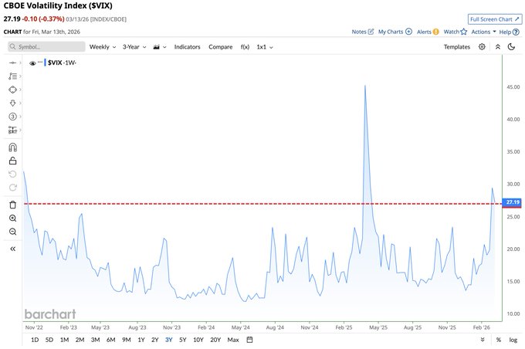Image resolution: width=525 pixels, height=349 pixels.
Task: Click the $VIX -1W- series label
Action: click(x=62, y=63)
